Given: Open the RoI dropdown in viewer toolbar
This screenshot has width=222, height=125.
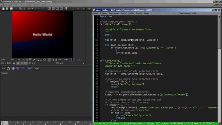Looking at the screenshot, I should tap(3, 63).
